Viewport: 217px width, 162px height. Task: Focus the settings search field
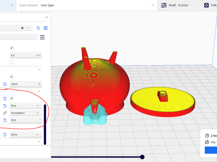coord(19,37)
